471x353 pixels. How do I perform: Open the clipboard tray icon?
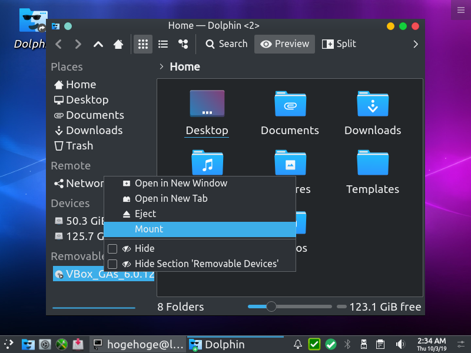(x=380, y=344)
